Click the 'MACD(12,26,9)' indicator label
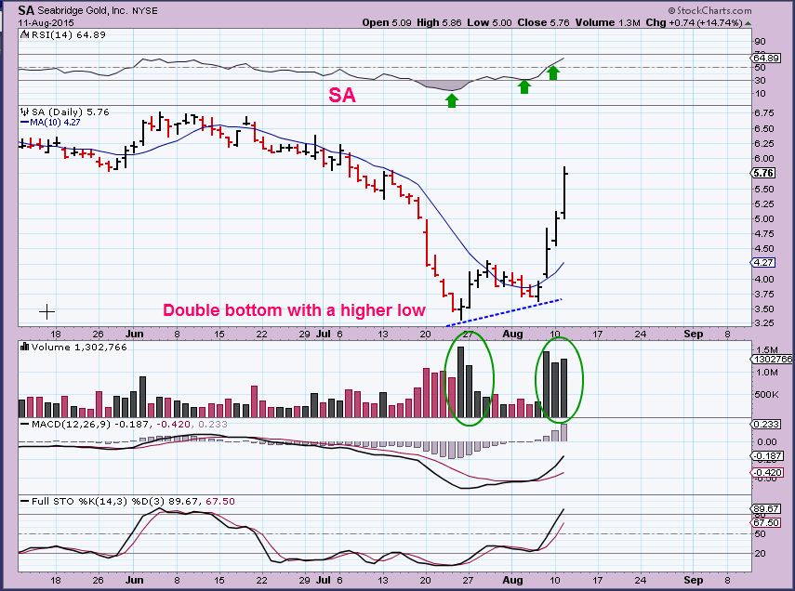 71,425
